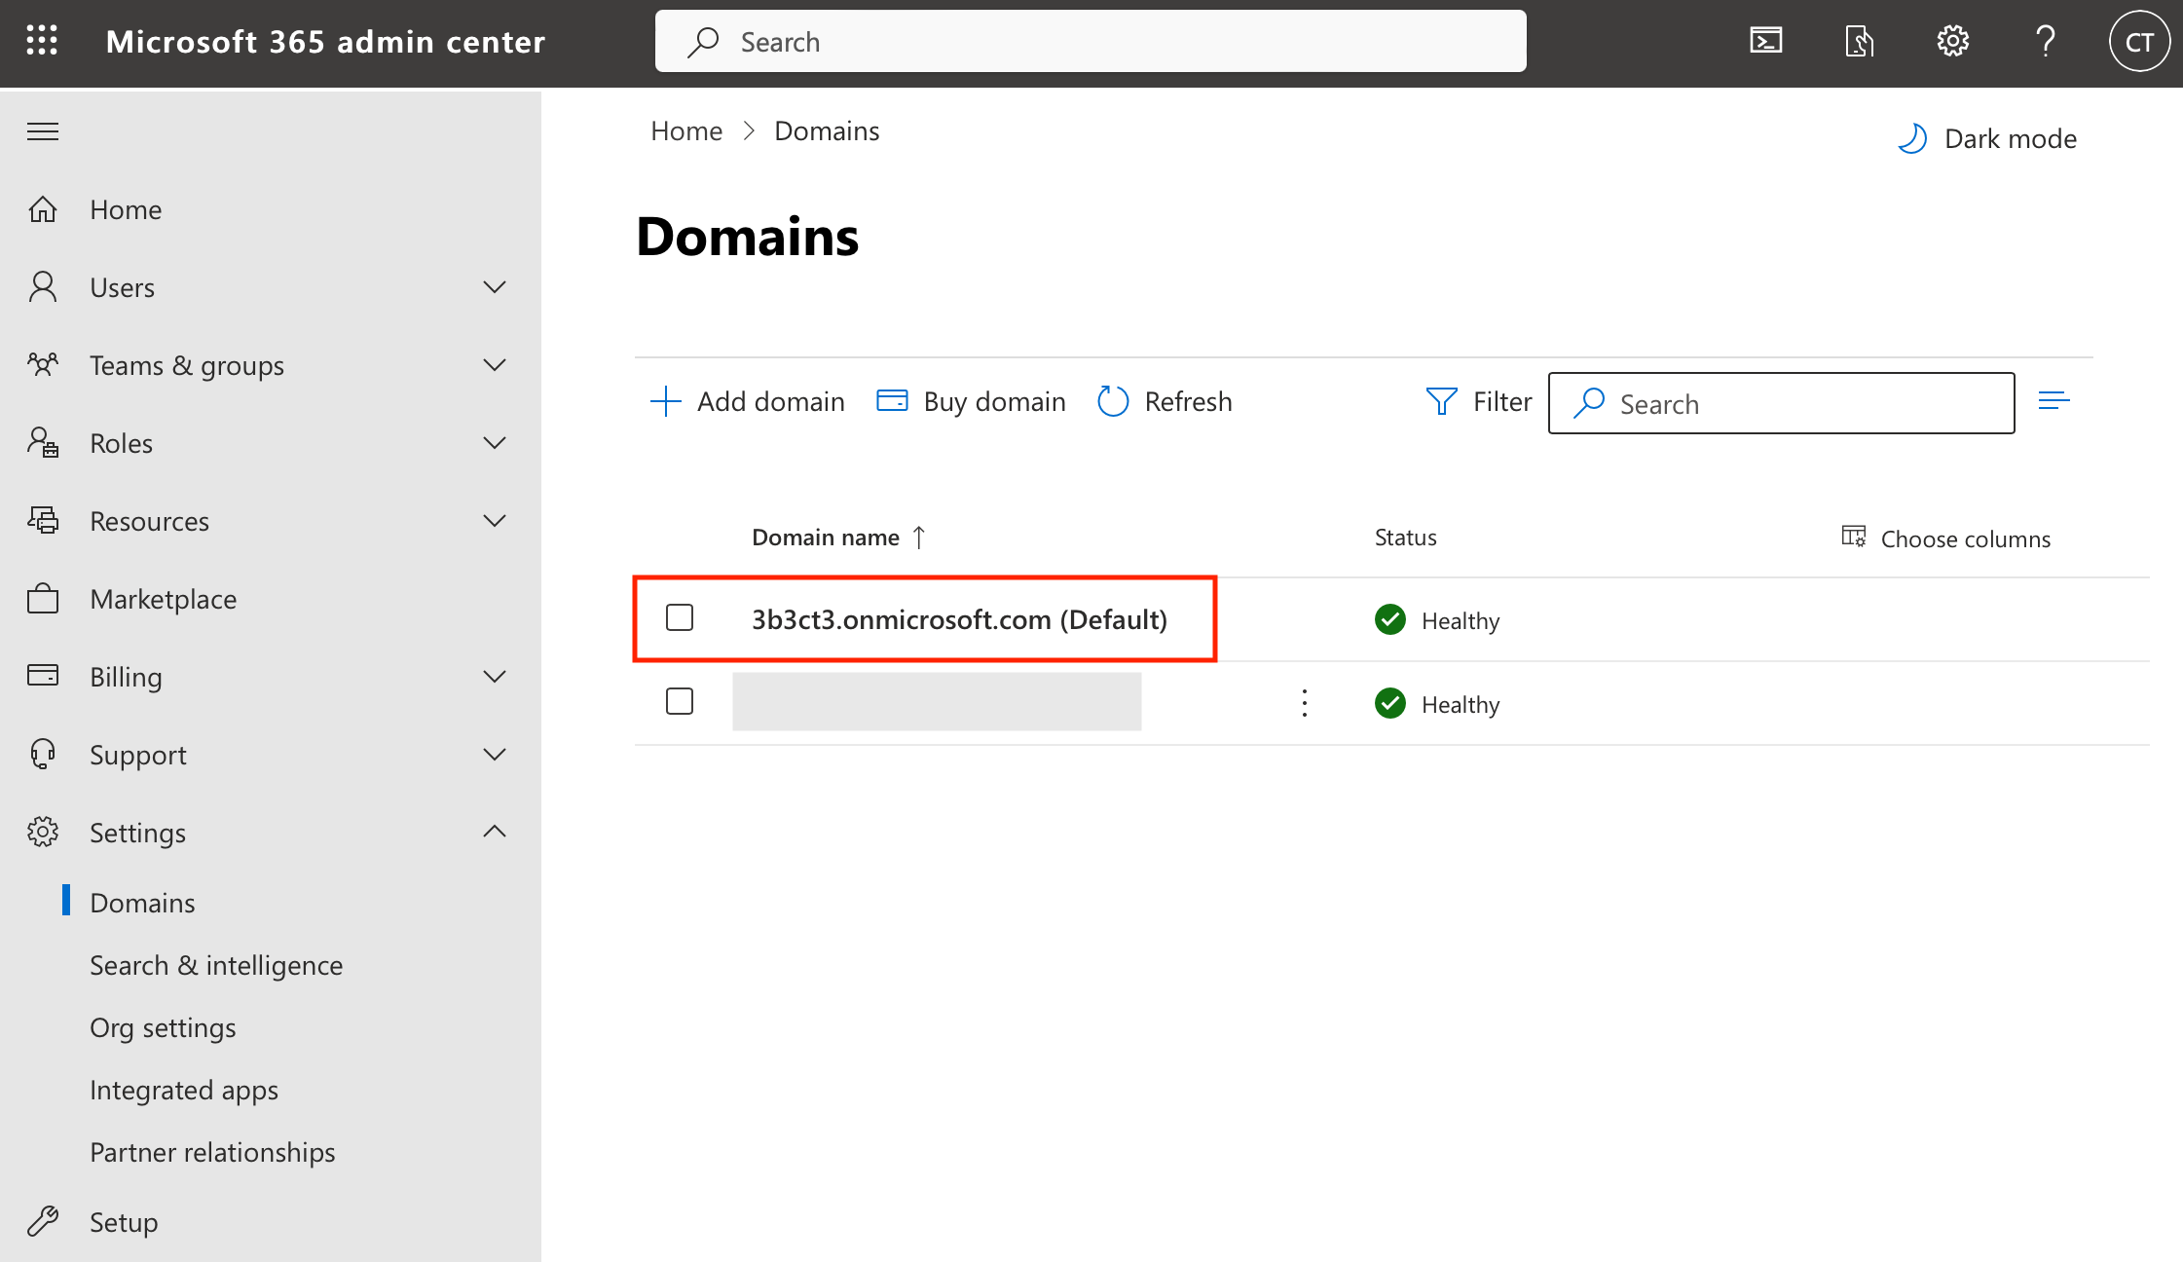Click the Refresh circular arrow icon
2183x1262 pixels.
1113,401
